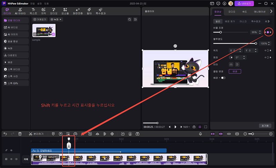Zoom out the timeline with minus icon
The image size is (276, 168).
[245, 134]
